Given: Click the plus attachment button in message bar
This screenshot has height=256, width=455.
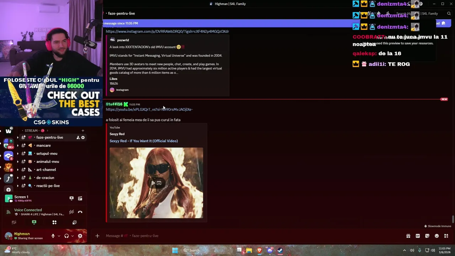Looking at the screenshot, I should coord(97,236).
